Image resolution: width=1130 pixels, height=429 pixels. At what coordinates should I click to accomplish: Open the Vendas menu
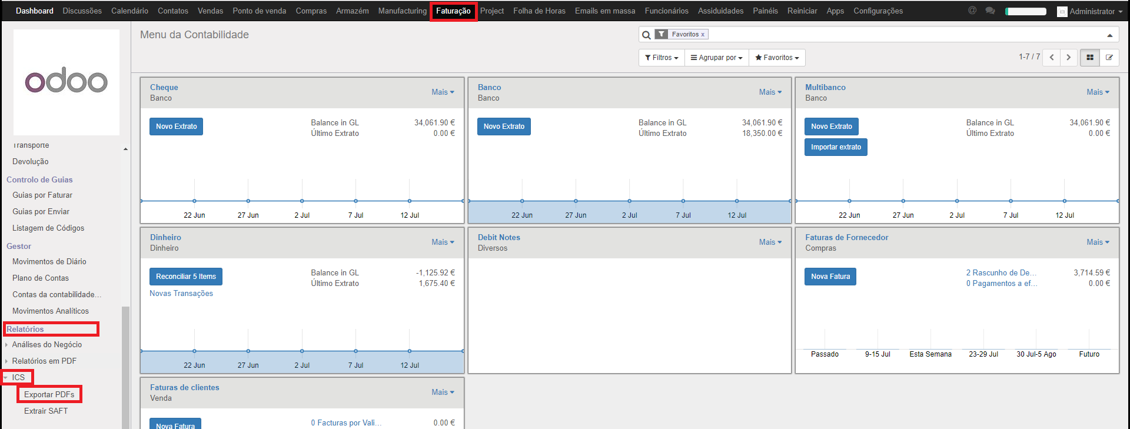click(210, 11)
